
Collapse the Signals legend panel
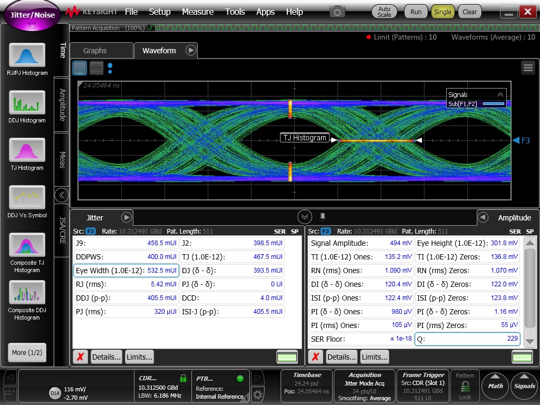point(500,94)
